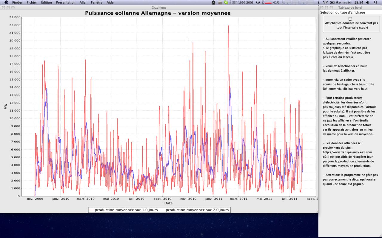Close the Graphique window
Screen dimensions: 382x238
tap(3, 7)
